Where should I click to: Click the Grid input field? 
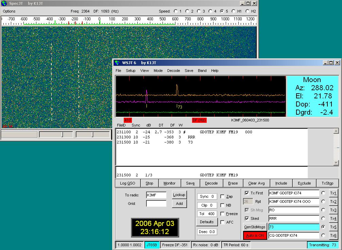click(x=156, y=204)
